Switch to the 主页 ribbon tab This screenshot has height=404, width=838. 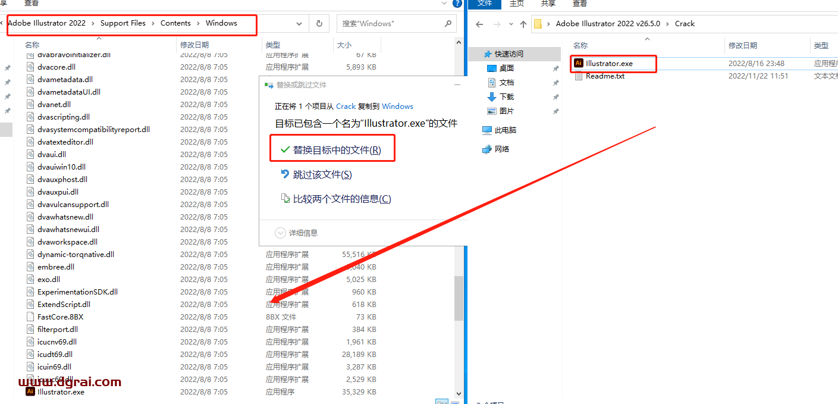pos(516,4)
